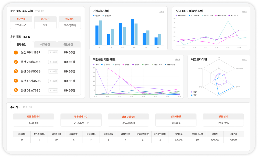
Task: Toggle the 급진로변경 series in risky driving legend
Action: pos(170,65)
